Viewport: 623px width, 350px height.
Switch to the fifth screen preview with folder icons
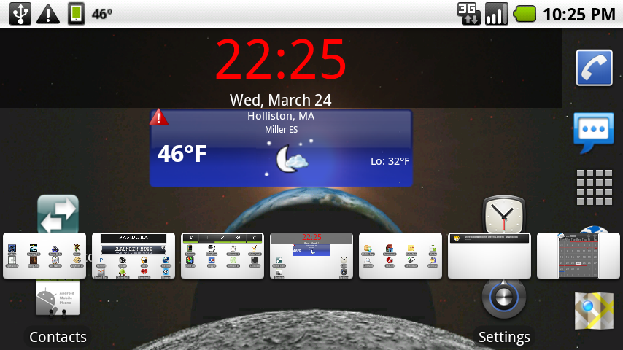click(x=400, y=256)
